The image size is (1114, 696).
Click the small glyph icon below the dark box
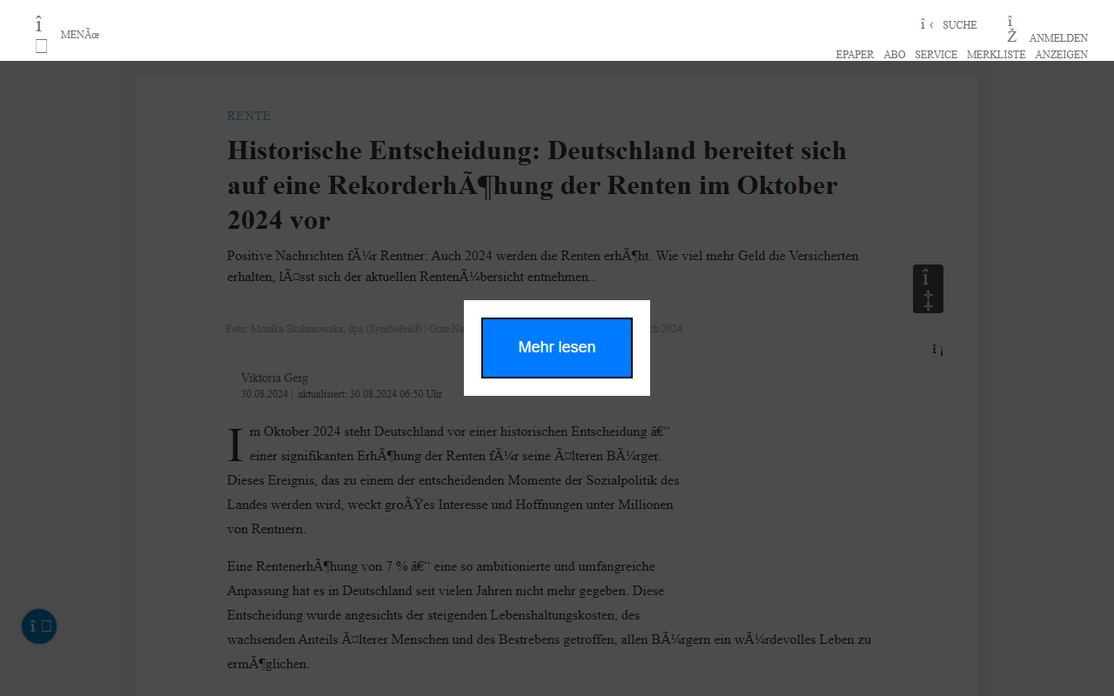tap(937, 350)
